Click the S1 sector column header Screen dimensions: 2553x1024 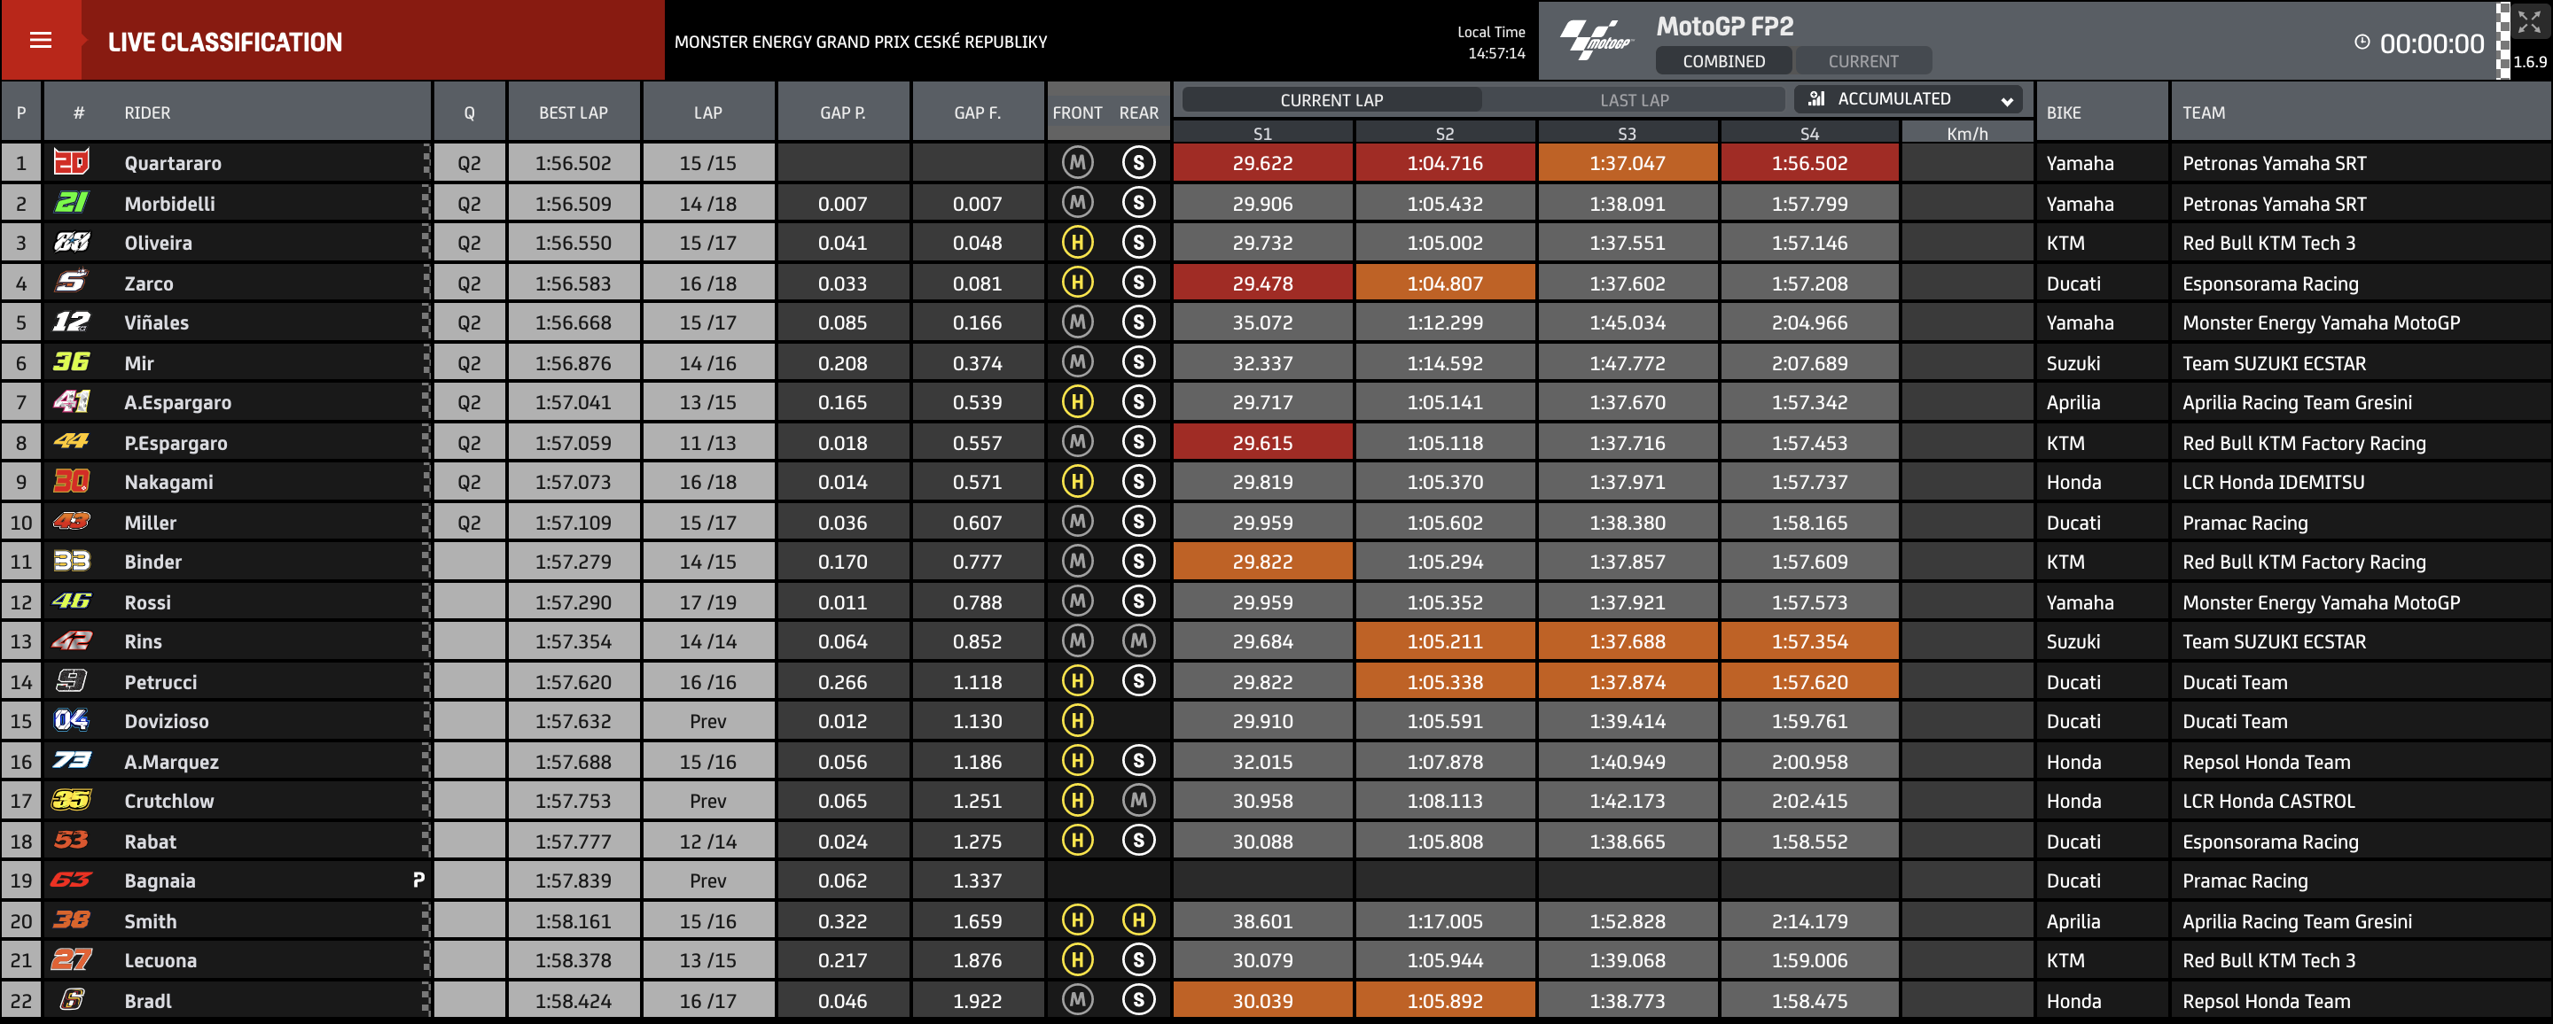pyautogui.click(x=1261, y=133)
